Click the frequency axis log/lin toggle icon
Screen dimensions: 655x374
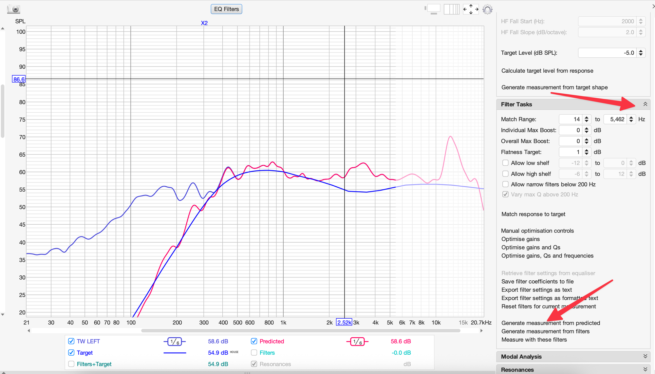[451, 9]
